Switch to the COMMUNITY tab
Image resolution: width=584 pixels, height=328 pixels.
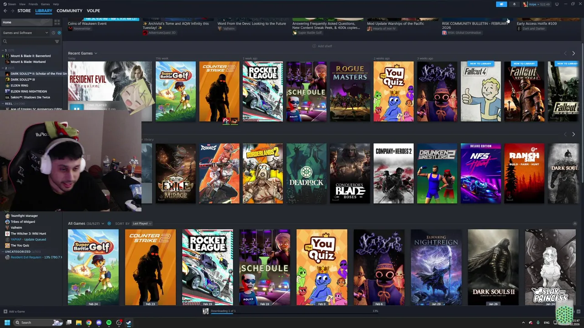[69, 10]
